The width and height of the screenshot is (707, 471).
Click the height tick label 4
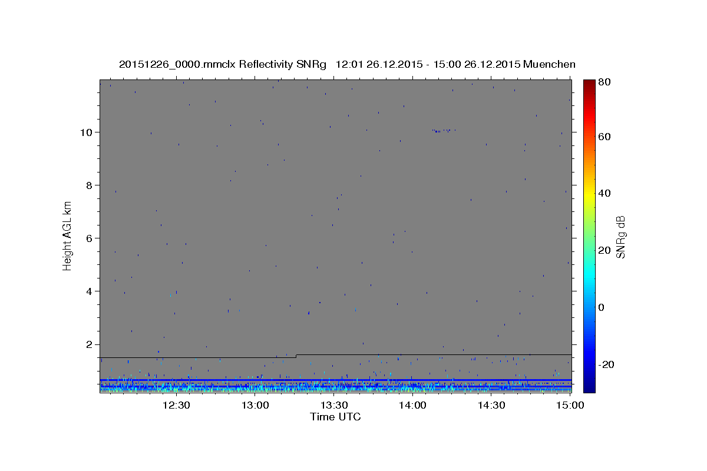pos(90,291)
